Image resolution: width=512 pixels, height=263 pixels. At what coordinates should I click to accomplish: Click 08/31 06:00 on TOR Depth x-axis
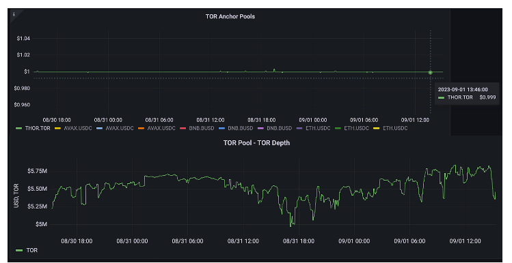(188, 241)
